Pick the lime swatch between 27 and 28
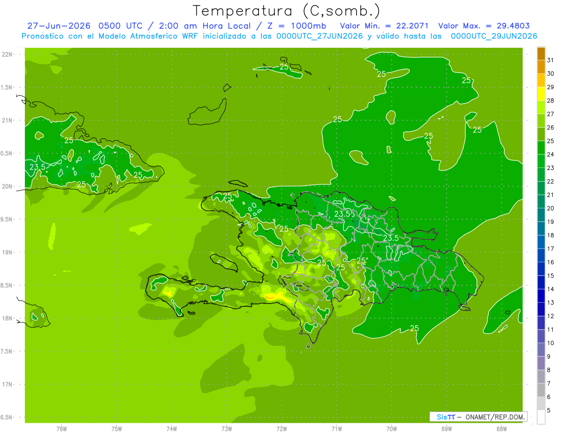This screenshot has width=563, height=435. pyautogui.click(x=541, y=107)
